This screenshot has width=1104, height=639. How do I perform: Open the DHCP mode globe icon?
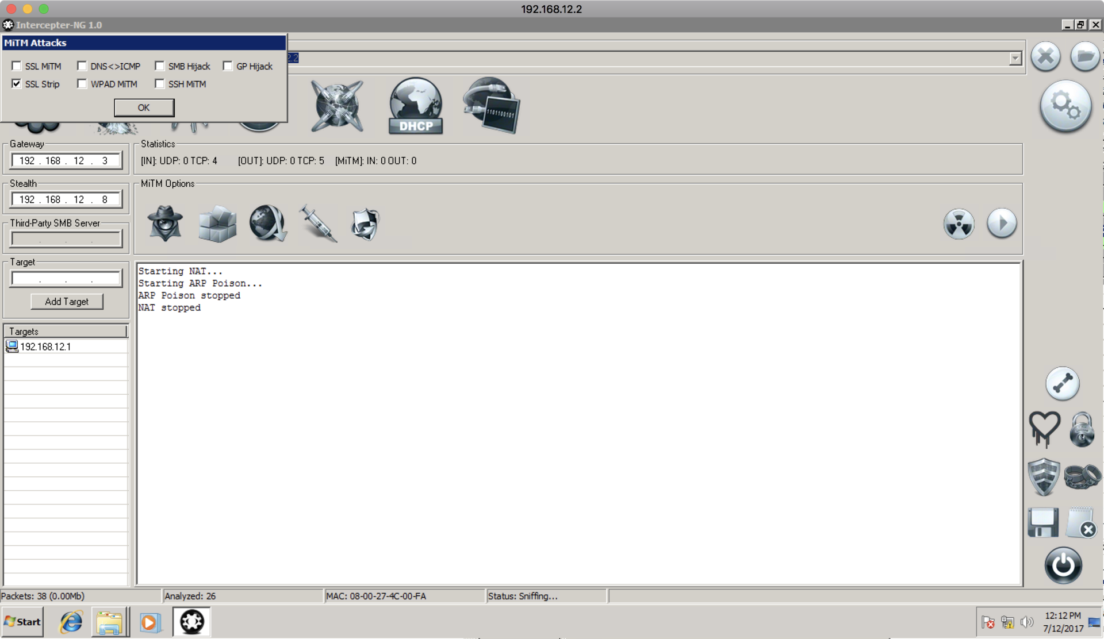[x=415, y=106]
